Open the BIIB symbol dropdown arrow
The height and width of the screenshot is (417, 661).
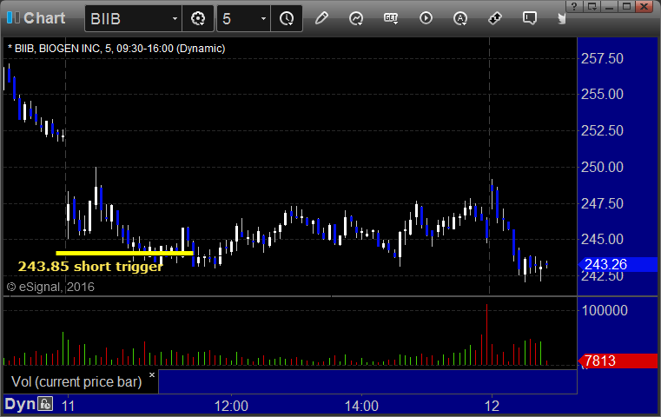[175, 18]
